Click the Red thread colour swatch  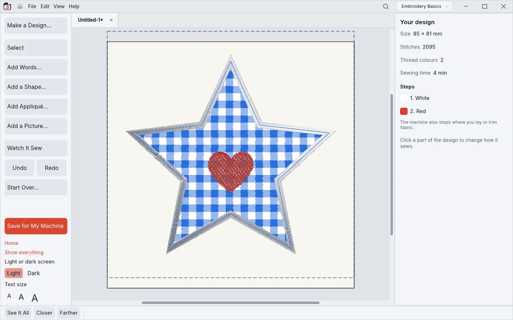pos(404,111)
